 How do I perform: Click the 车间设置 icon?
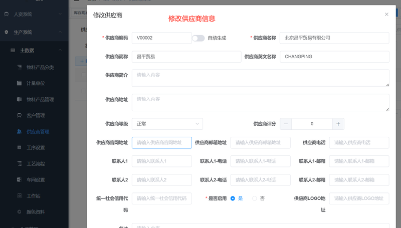20,180
